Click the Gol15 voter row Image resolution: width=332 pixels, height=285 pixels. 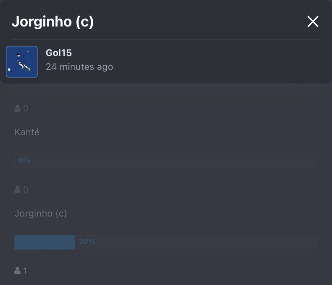click(166, 62)
